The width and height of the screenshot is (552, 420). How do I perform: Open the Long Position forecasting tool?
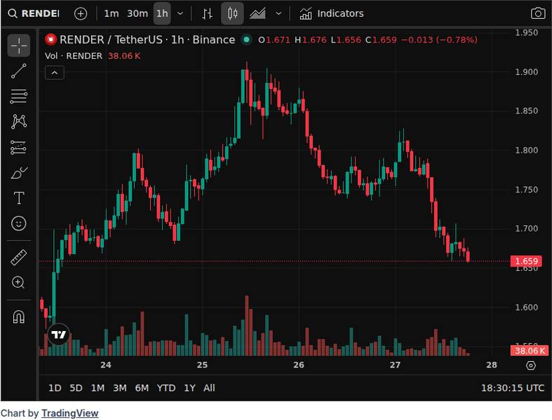(19, 147)
